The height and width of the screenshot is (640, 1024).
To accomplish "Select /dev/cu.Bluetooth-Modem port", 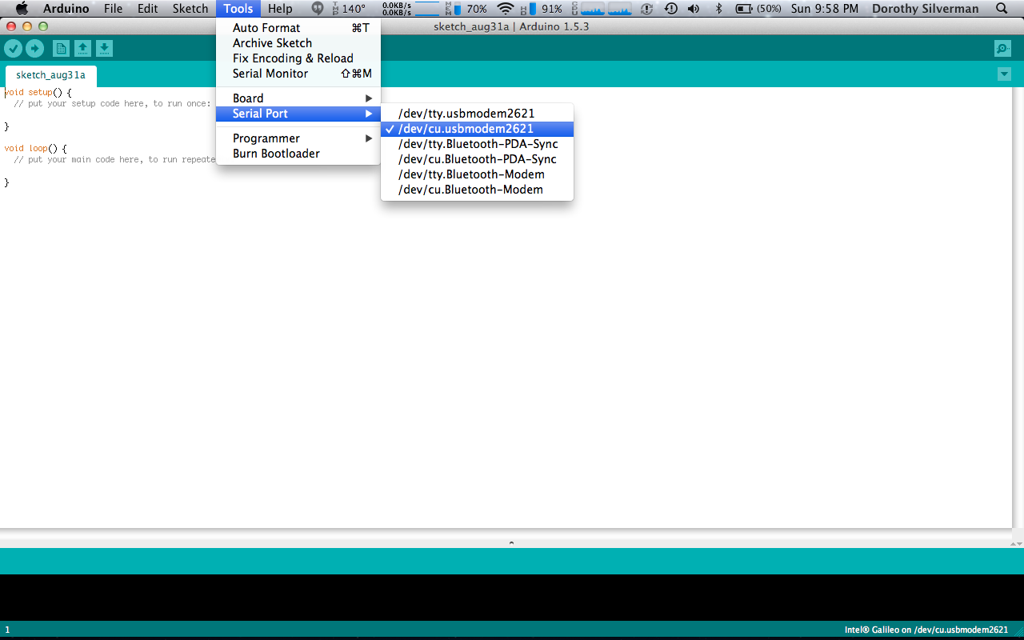I will [477, 190].
